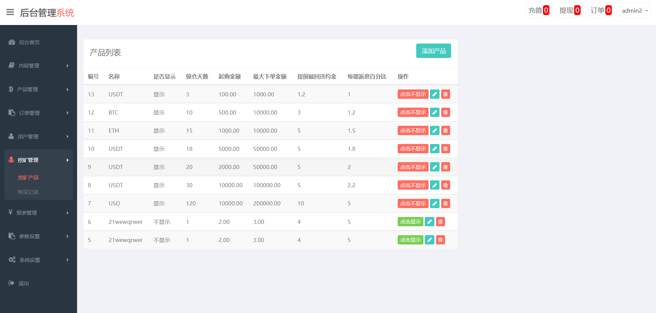The height and width of the screenshot is (313, 656).
Task: Expand the 内容管理 submenu arrow
Action: 67,65
